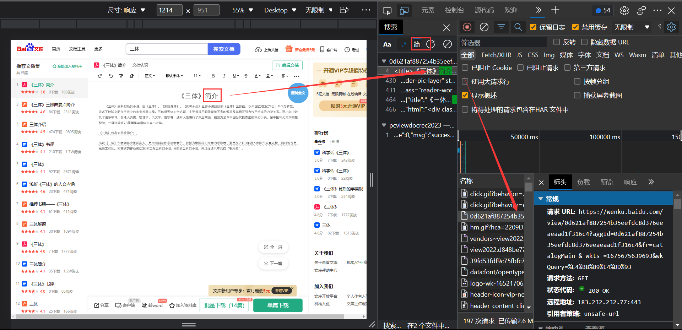
Task: Open network throttling 无限制 dropdown
Action: (x=632, y=27)
